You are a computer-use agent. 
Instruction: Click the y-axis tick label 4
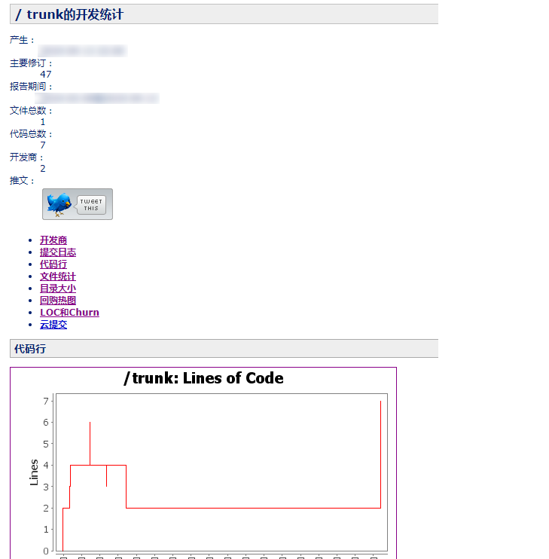46,465
